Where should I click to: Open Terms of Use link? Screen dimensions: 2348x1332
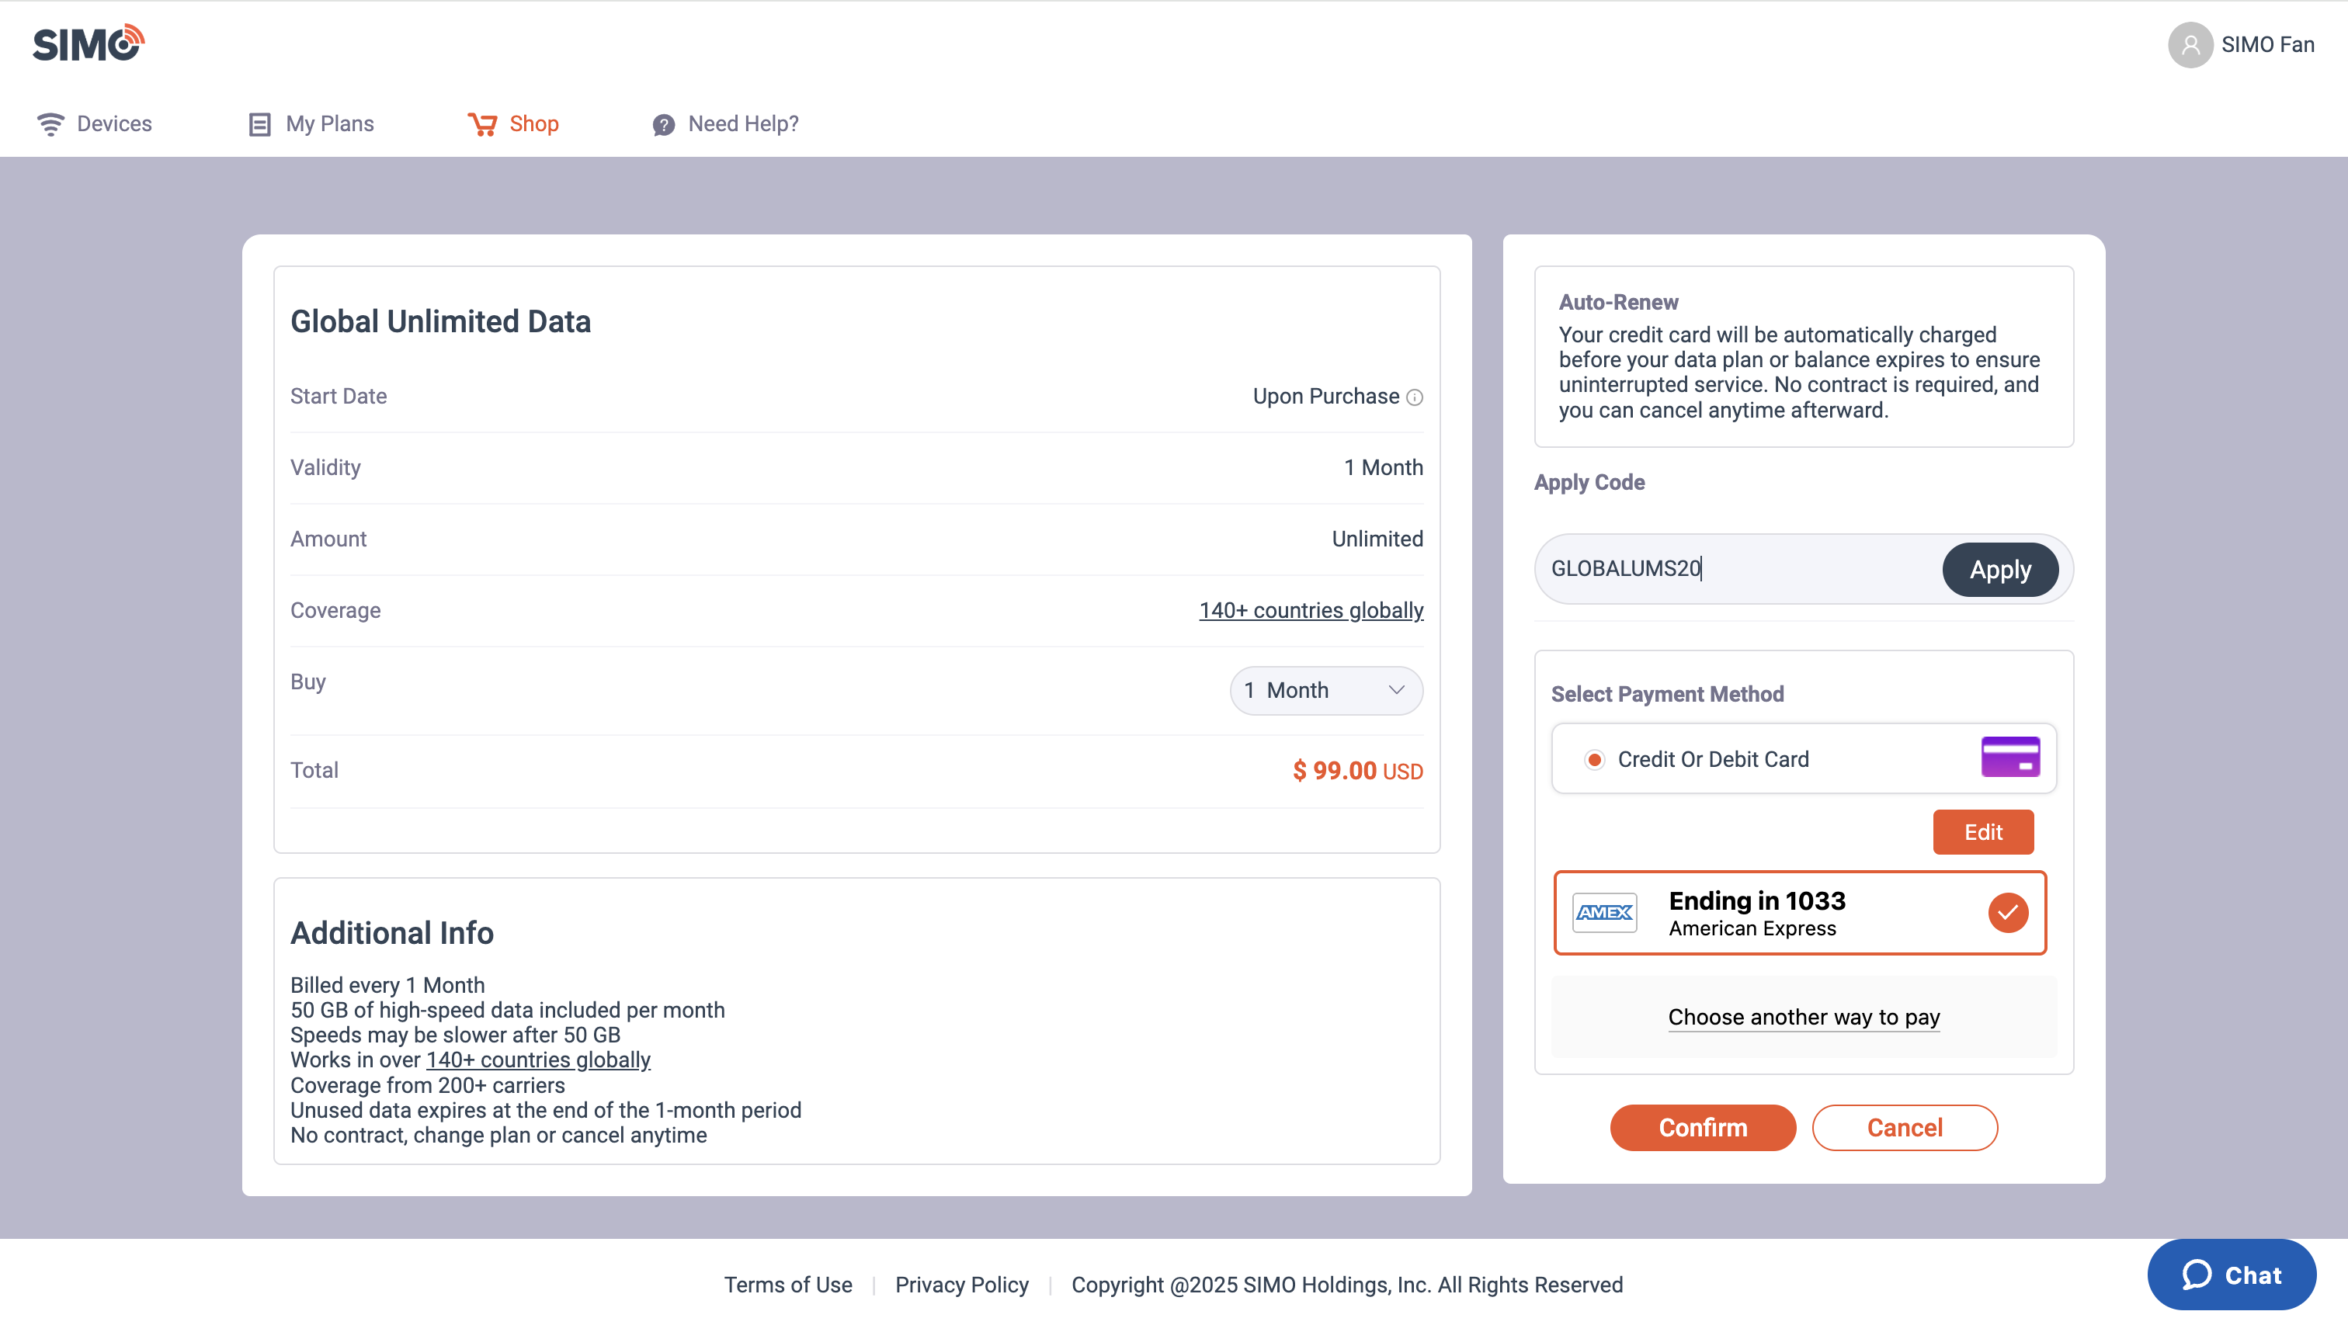click(788, 1285)
